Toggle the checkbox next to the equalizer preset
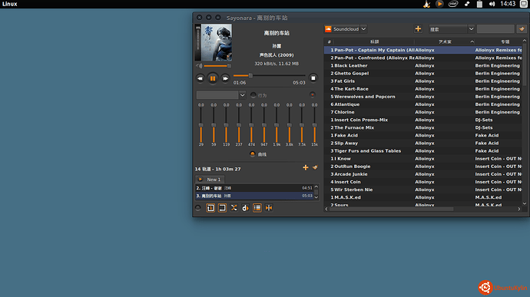The height and width of the screenshot is (297, 530). coord(253,95)
